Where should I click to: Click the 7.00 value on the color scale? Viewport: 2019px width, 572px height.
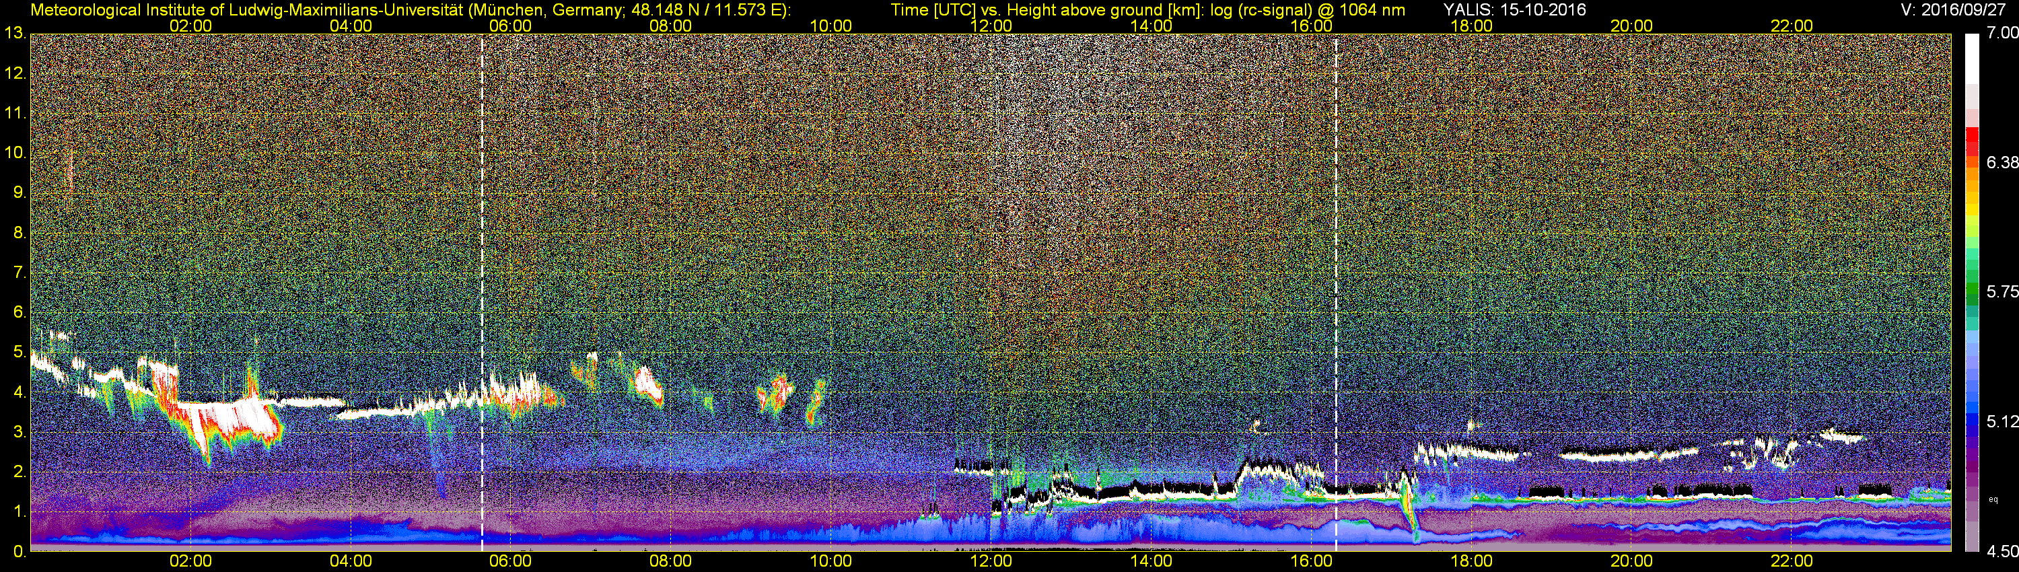pos(2003,34)
